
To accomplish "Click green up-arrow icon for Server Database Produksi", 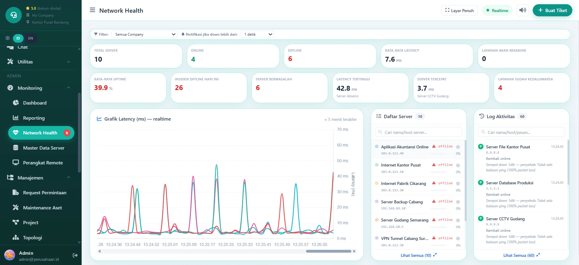I will point(481,183).
